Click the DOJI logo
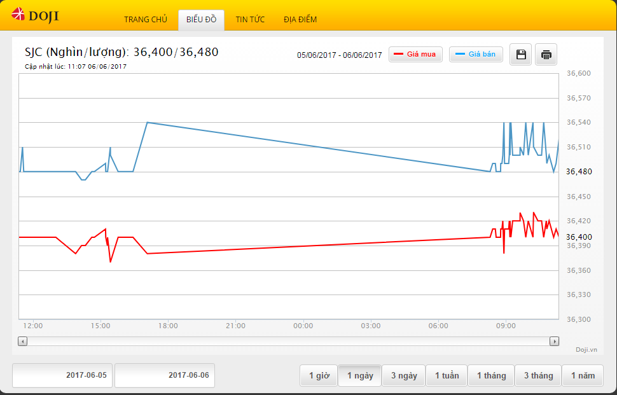The width and height of the screenshot is (617, 395). click(35, 15)
